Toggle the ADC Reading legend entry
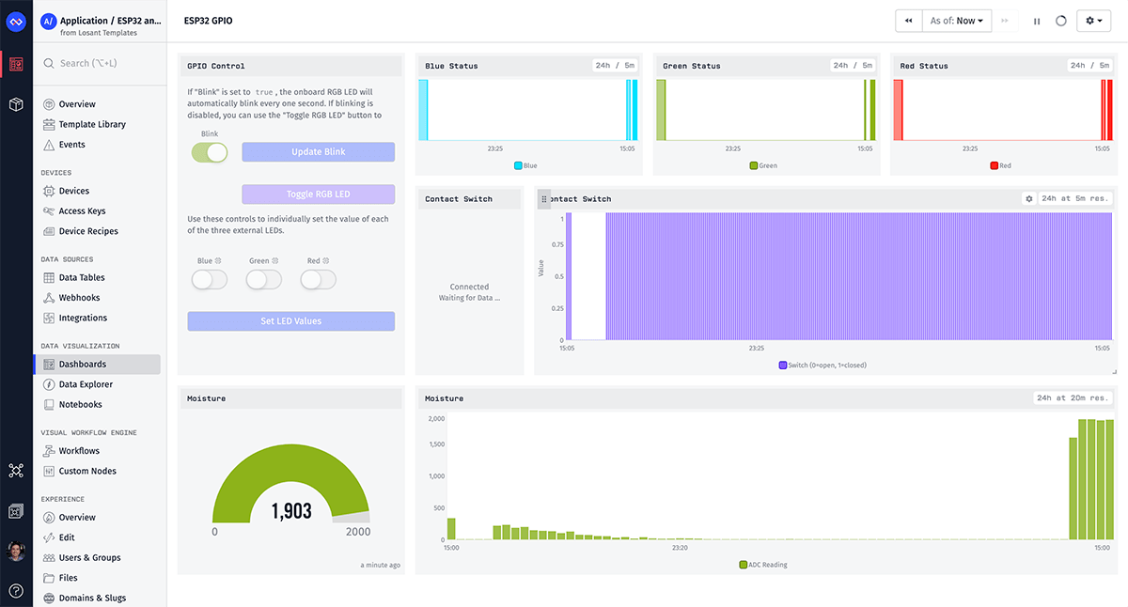Viewport: 1128px width, 607px height. coord(763,565)
